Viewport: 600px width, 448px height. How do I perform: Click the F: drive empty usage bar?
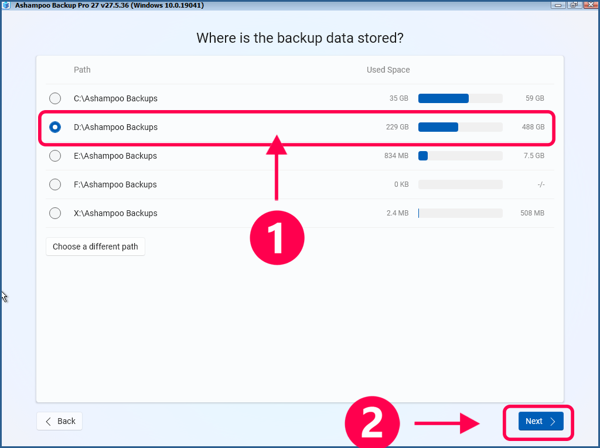[461, 184]
